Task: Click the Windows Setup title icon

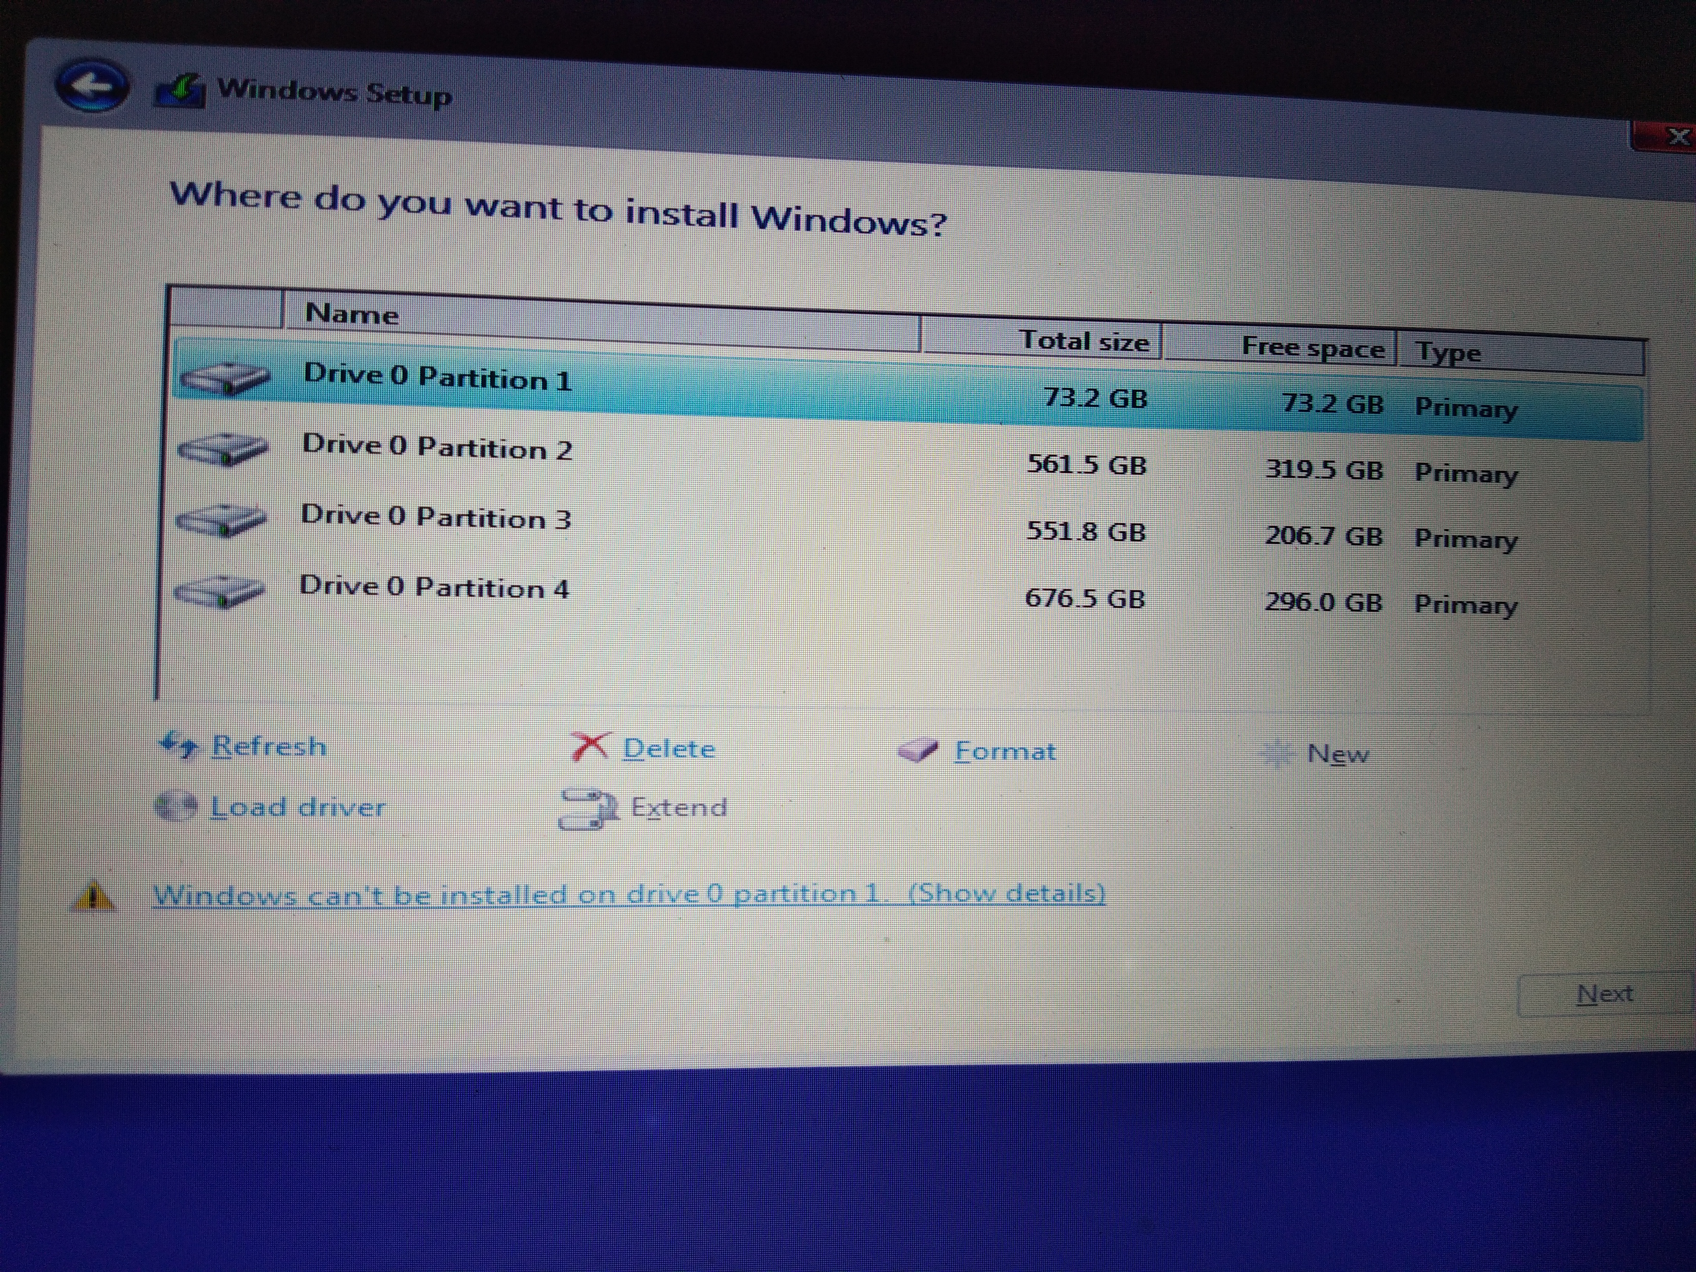Action: [x=181, y=91]
